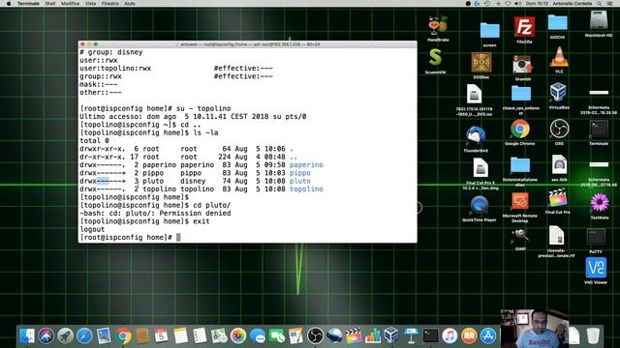This screenshot has width=620, height=348.
Task: Select the 'screen' folder on desktop
Action: click(x=489, y=31)
